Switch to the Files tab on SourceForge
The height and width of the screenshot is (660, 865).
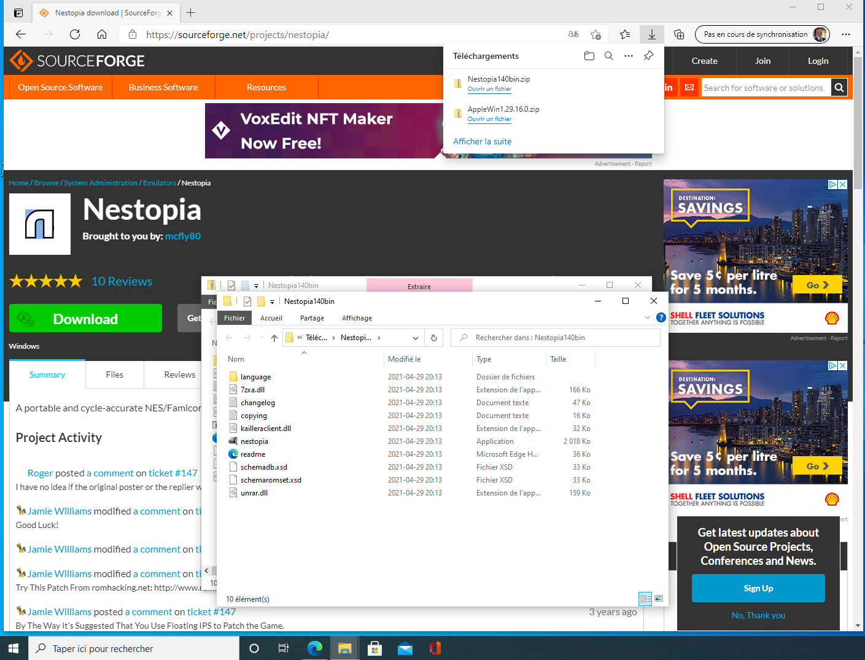click(115, 375)
